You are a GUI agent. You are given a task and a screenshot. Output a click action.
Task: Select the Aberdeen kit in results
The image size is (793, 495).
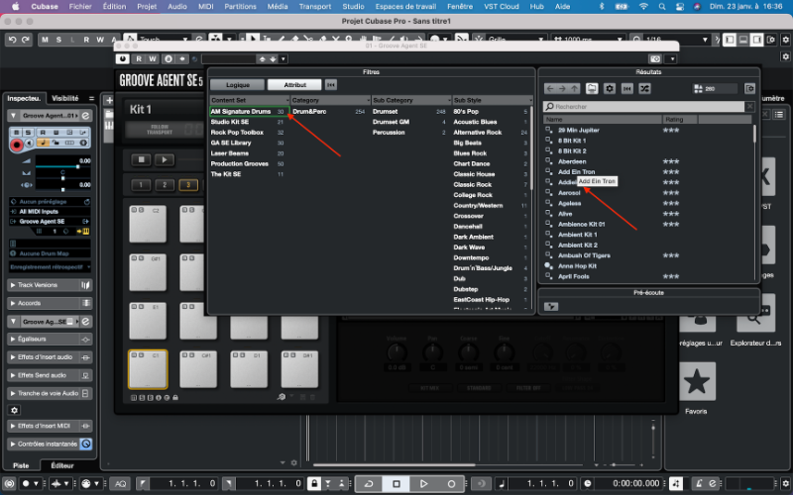click(572, 161)
